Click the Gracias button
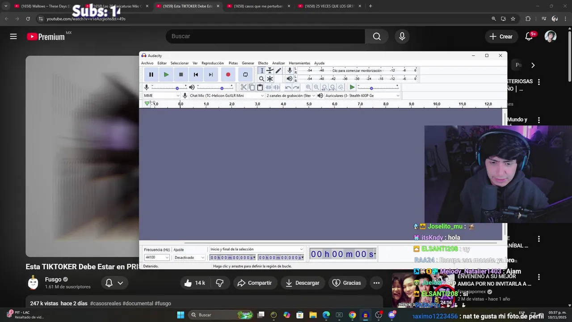 (x=346, y=283)
